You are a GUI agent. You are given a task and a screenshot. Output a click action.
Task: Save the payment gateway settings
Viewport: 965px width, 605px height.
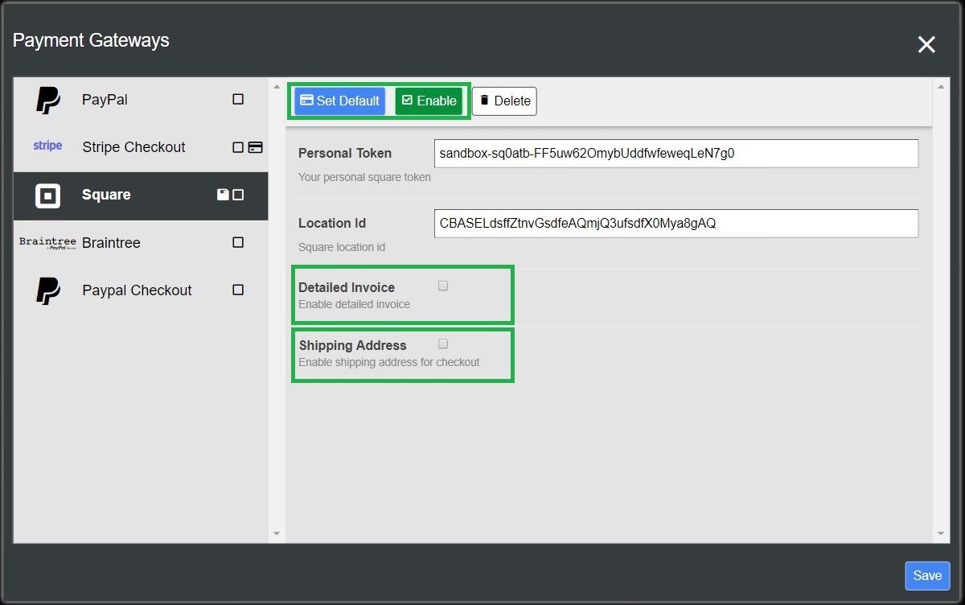927,575
